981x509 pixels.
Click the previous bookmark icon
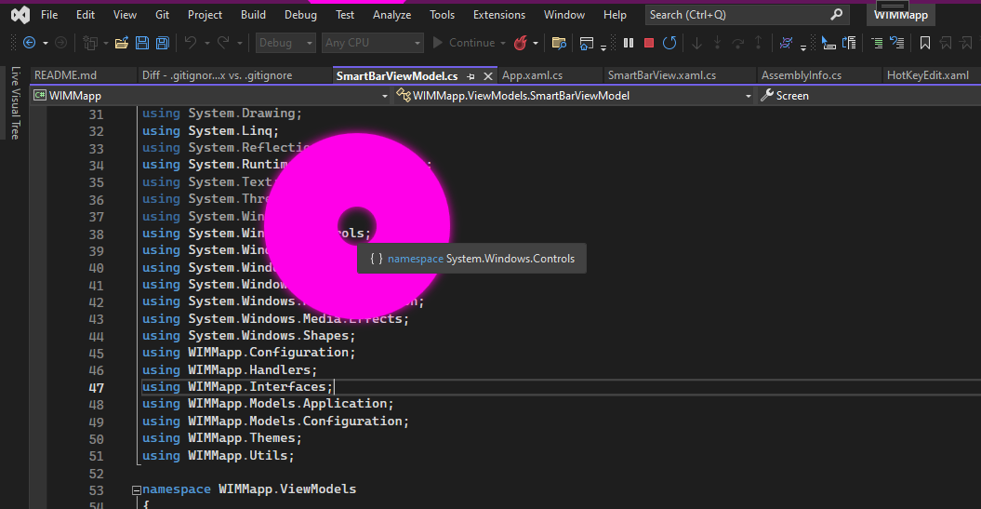click(946, 43)
